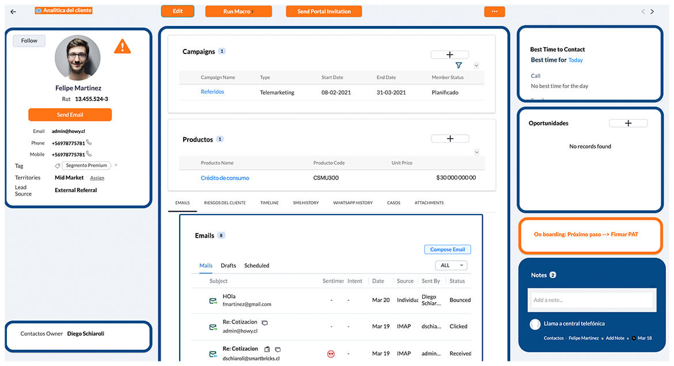Click the Follow button
This screenshot has width=674, height=366.
(29, 41)
